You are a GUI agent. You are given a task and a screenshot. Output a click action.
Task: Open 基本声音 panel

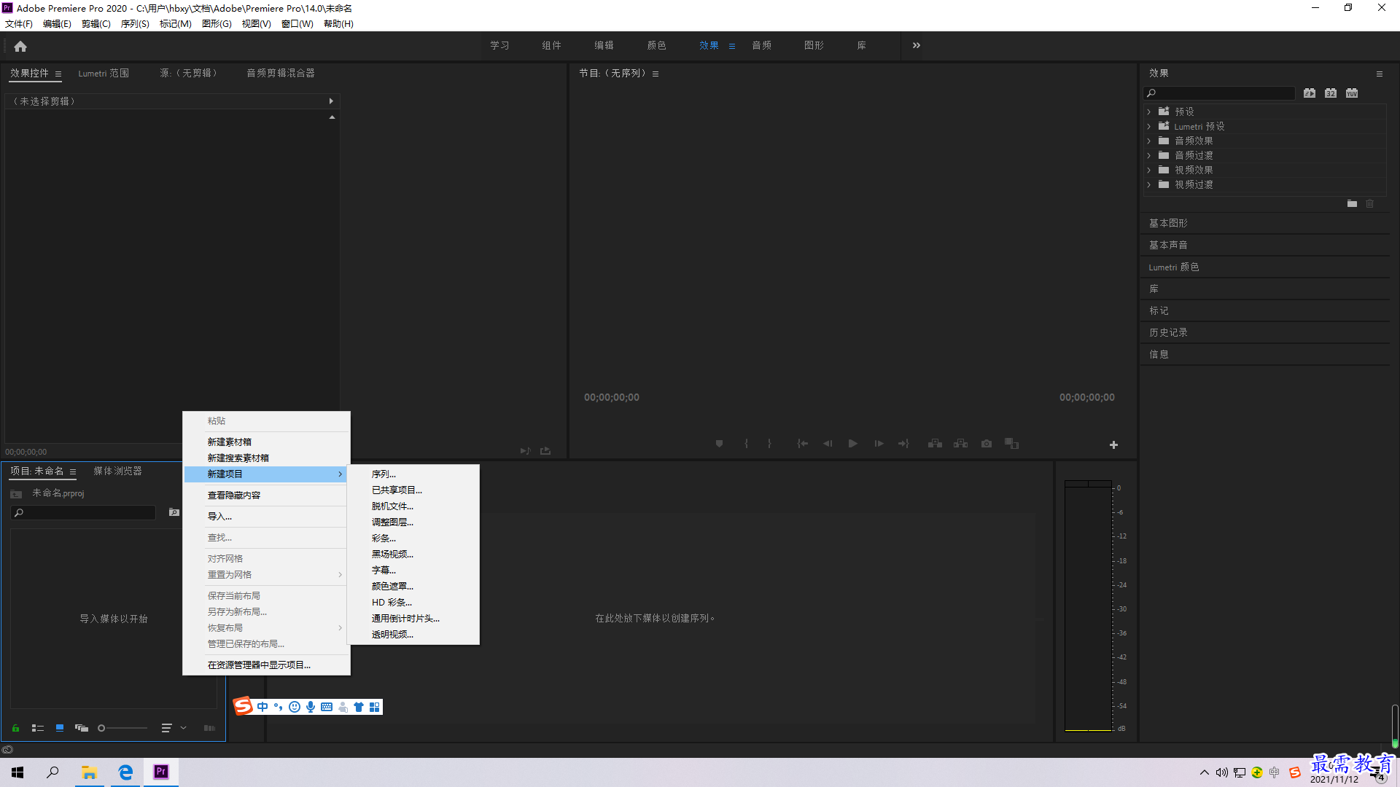1168,245
